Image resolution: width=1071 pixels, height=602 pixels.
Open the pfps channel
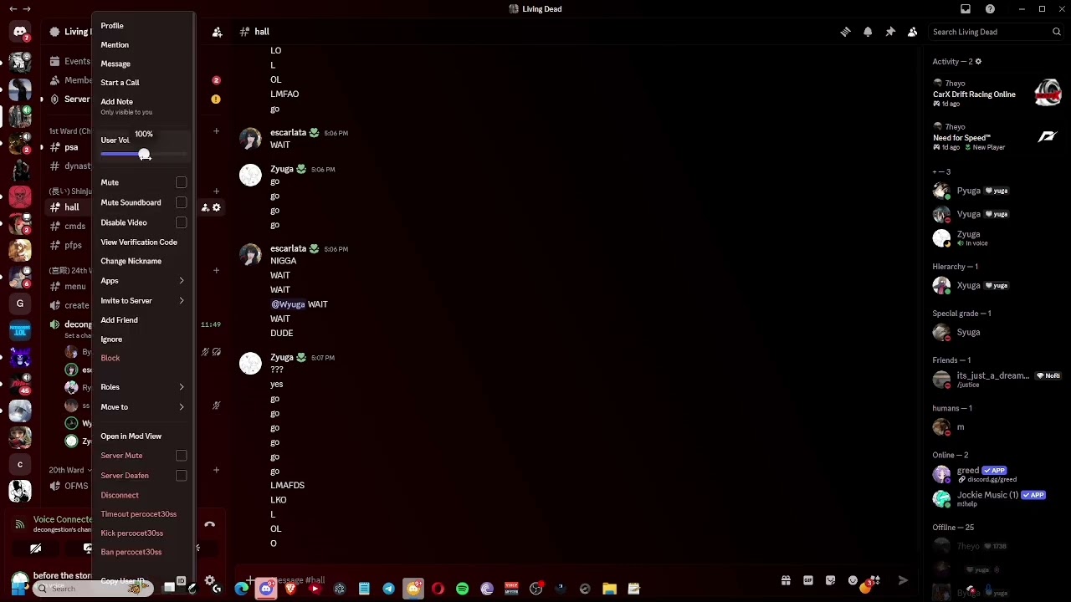pyautogui.click(x=73, y=246)
